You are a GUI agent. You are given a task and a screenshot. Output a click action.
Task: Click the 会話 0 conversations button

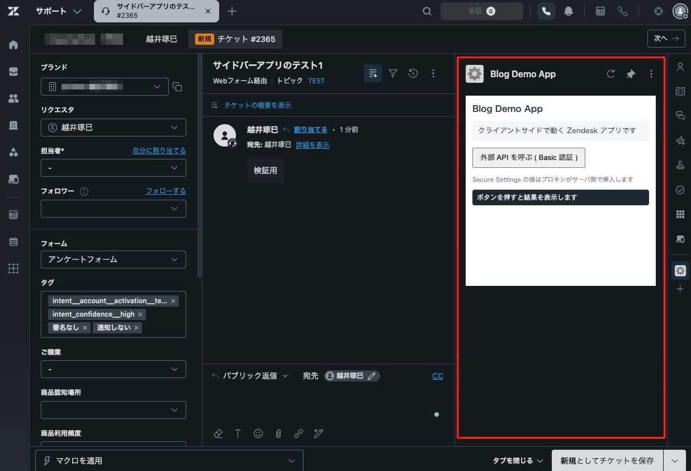[482, 11]
